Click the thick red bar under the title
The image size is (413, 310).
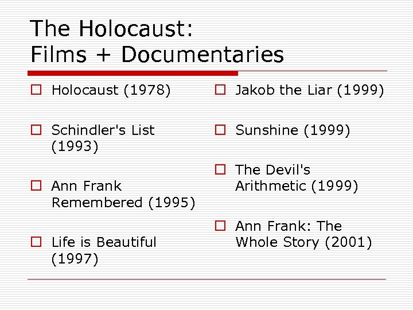pos(133,73)
